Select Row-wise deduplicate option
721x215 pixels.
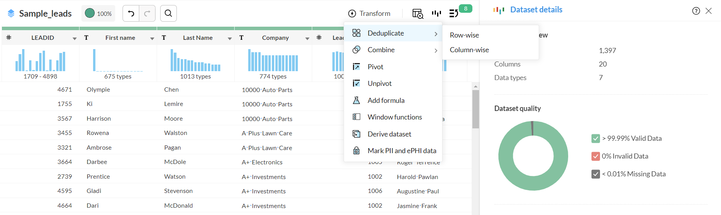464,35
